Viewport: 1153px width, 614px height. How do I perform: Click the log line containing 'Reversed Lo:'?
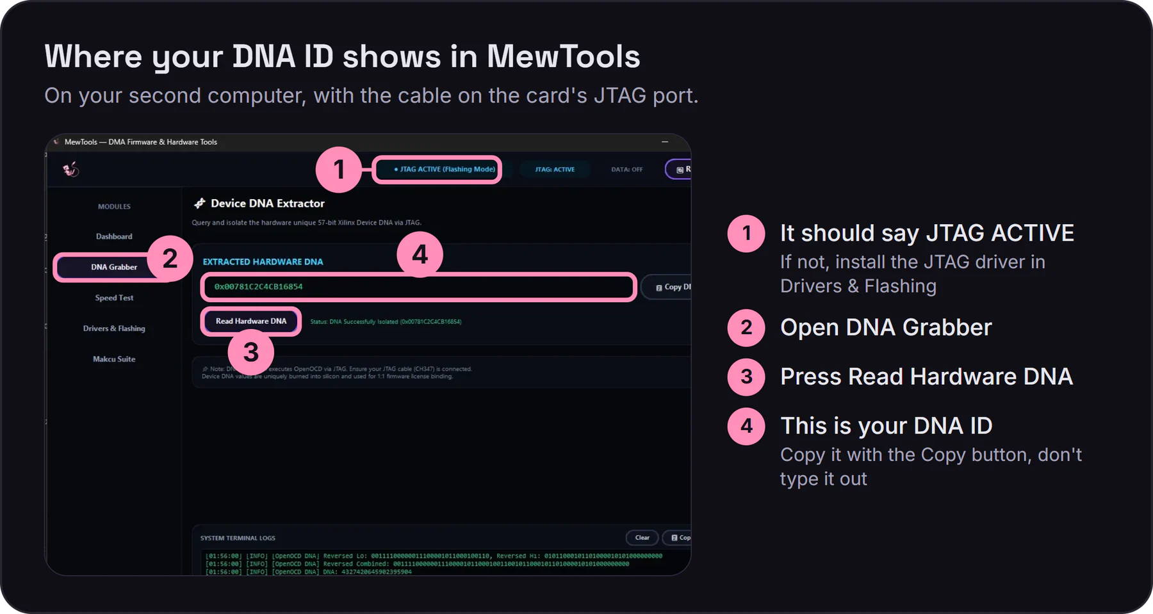point(434,556)
